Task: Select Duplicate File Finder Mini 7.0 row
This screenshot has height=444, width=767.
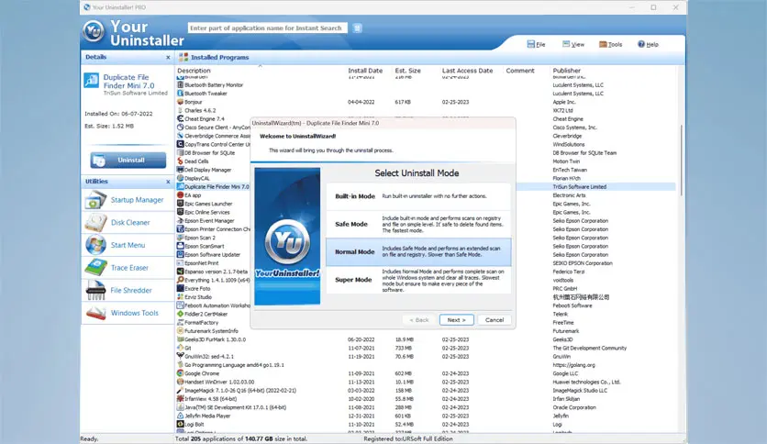Action: 426,187
